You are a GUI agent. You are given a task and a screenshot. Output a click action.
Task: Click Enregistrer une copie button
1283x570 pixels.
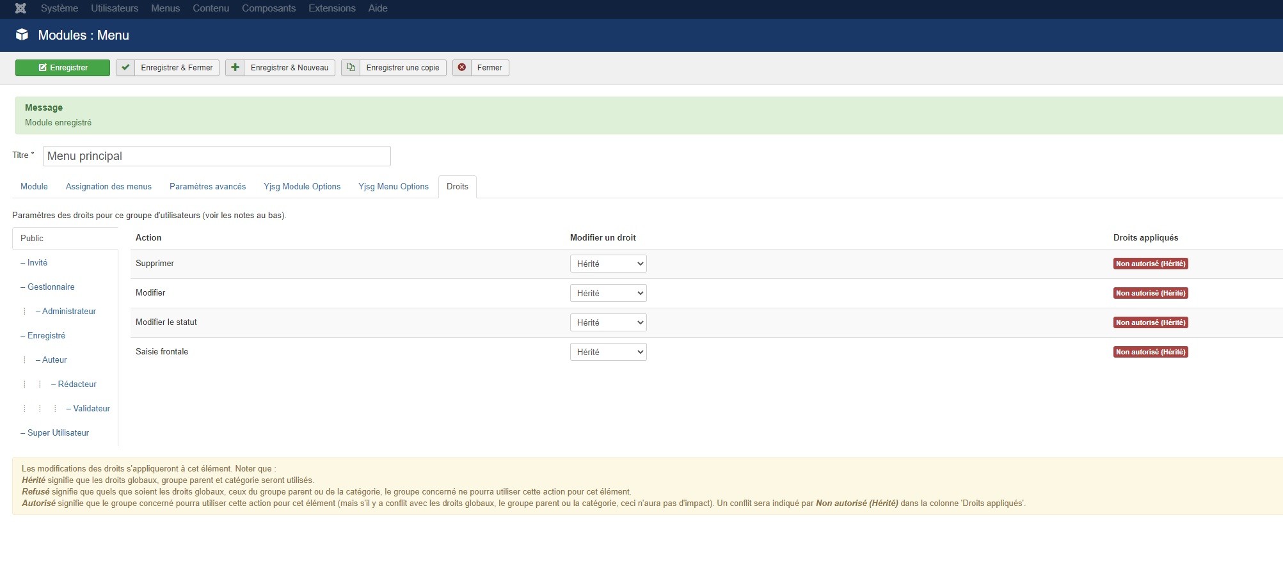tap(394, 68)
